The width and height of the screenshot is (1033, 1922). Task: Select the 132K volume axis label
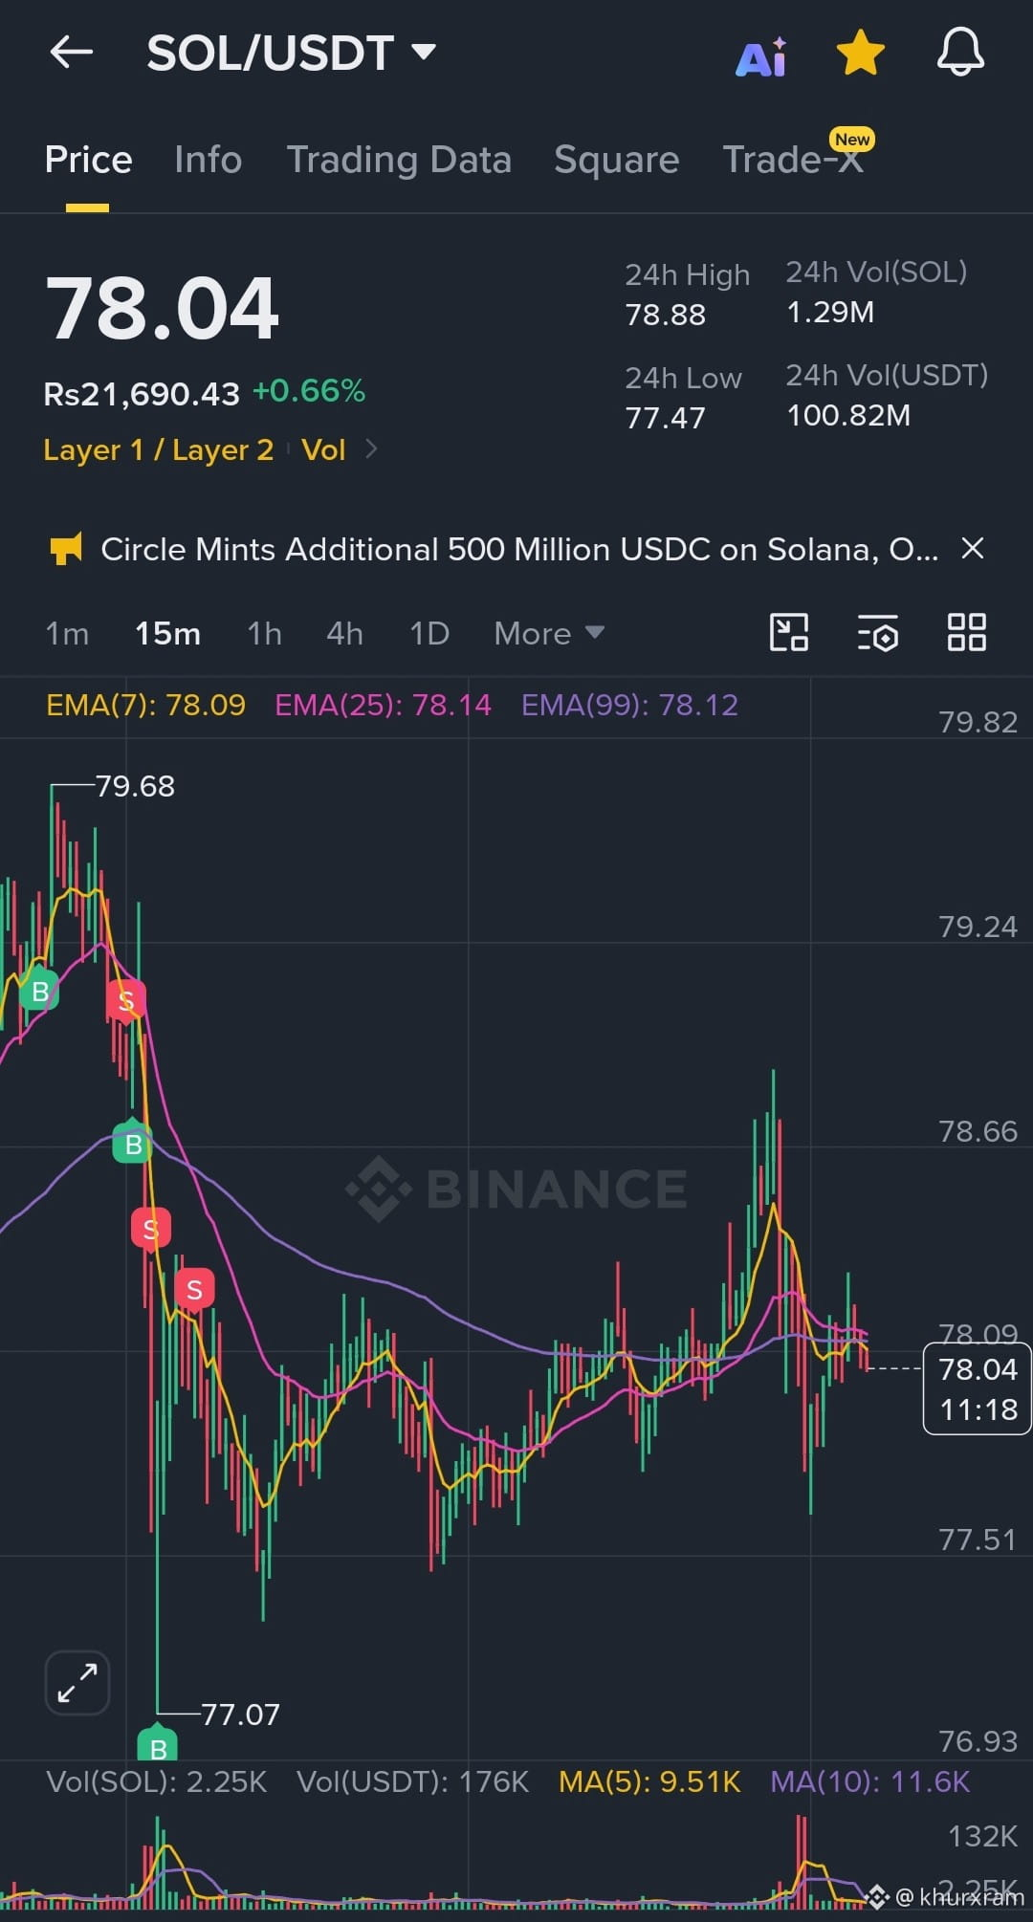click(x=982, y=1836)
